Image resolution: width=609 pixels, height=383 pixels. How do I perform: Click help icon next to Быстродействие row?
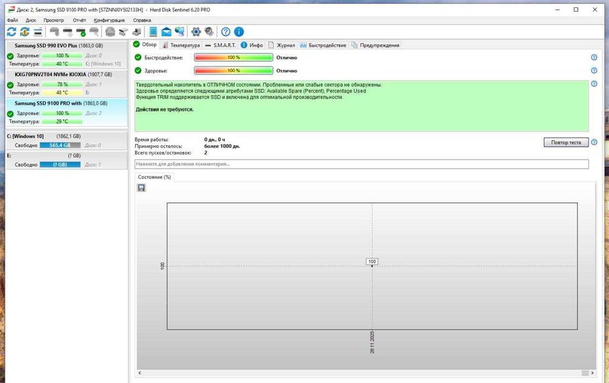click(x=594, y=57)
